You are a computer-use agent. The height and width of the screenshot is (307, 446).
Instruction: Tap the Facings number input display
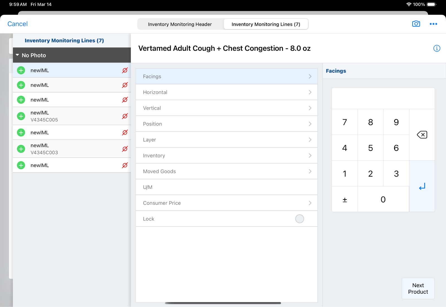(x=383, y=99)
